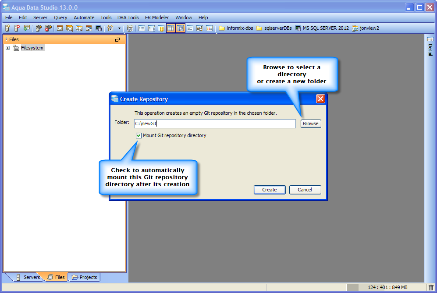Click the scroll-shaped script icon after dropdown
The height and width of the screenshot is (293, 437).
pos(130,28)
